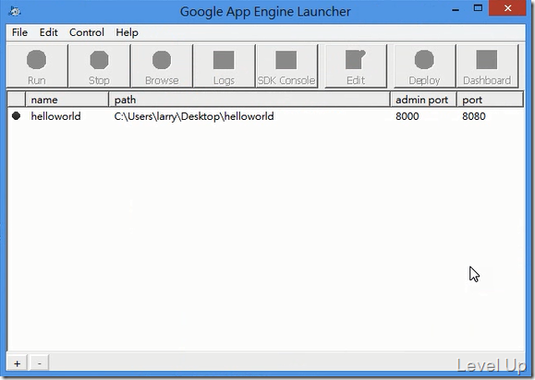Open the Help menu

click(x=127, y=32)
